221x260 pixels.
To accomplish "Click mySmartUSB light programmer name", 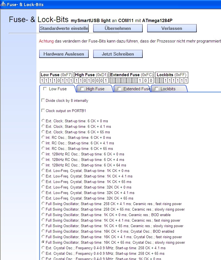I will tap(91, 20).
